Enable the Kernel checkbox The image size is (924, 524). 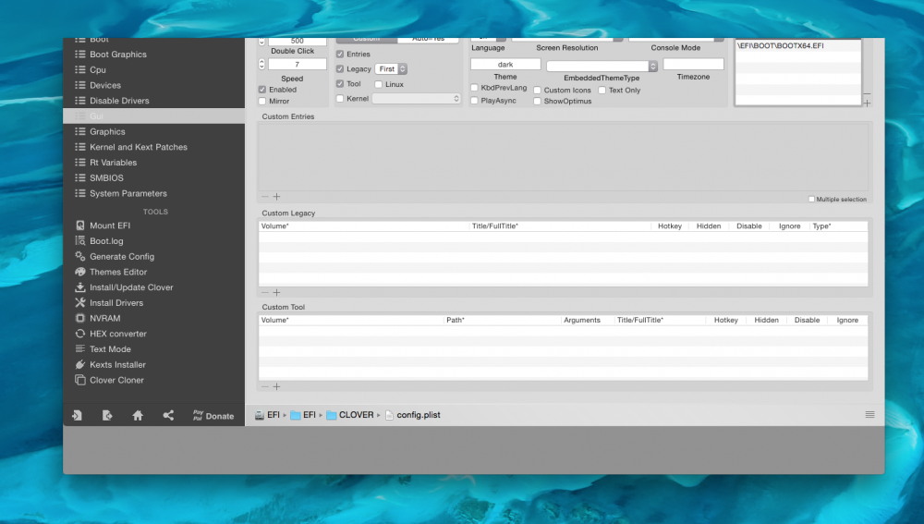[340, 99]
